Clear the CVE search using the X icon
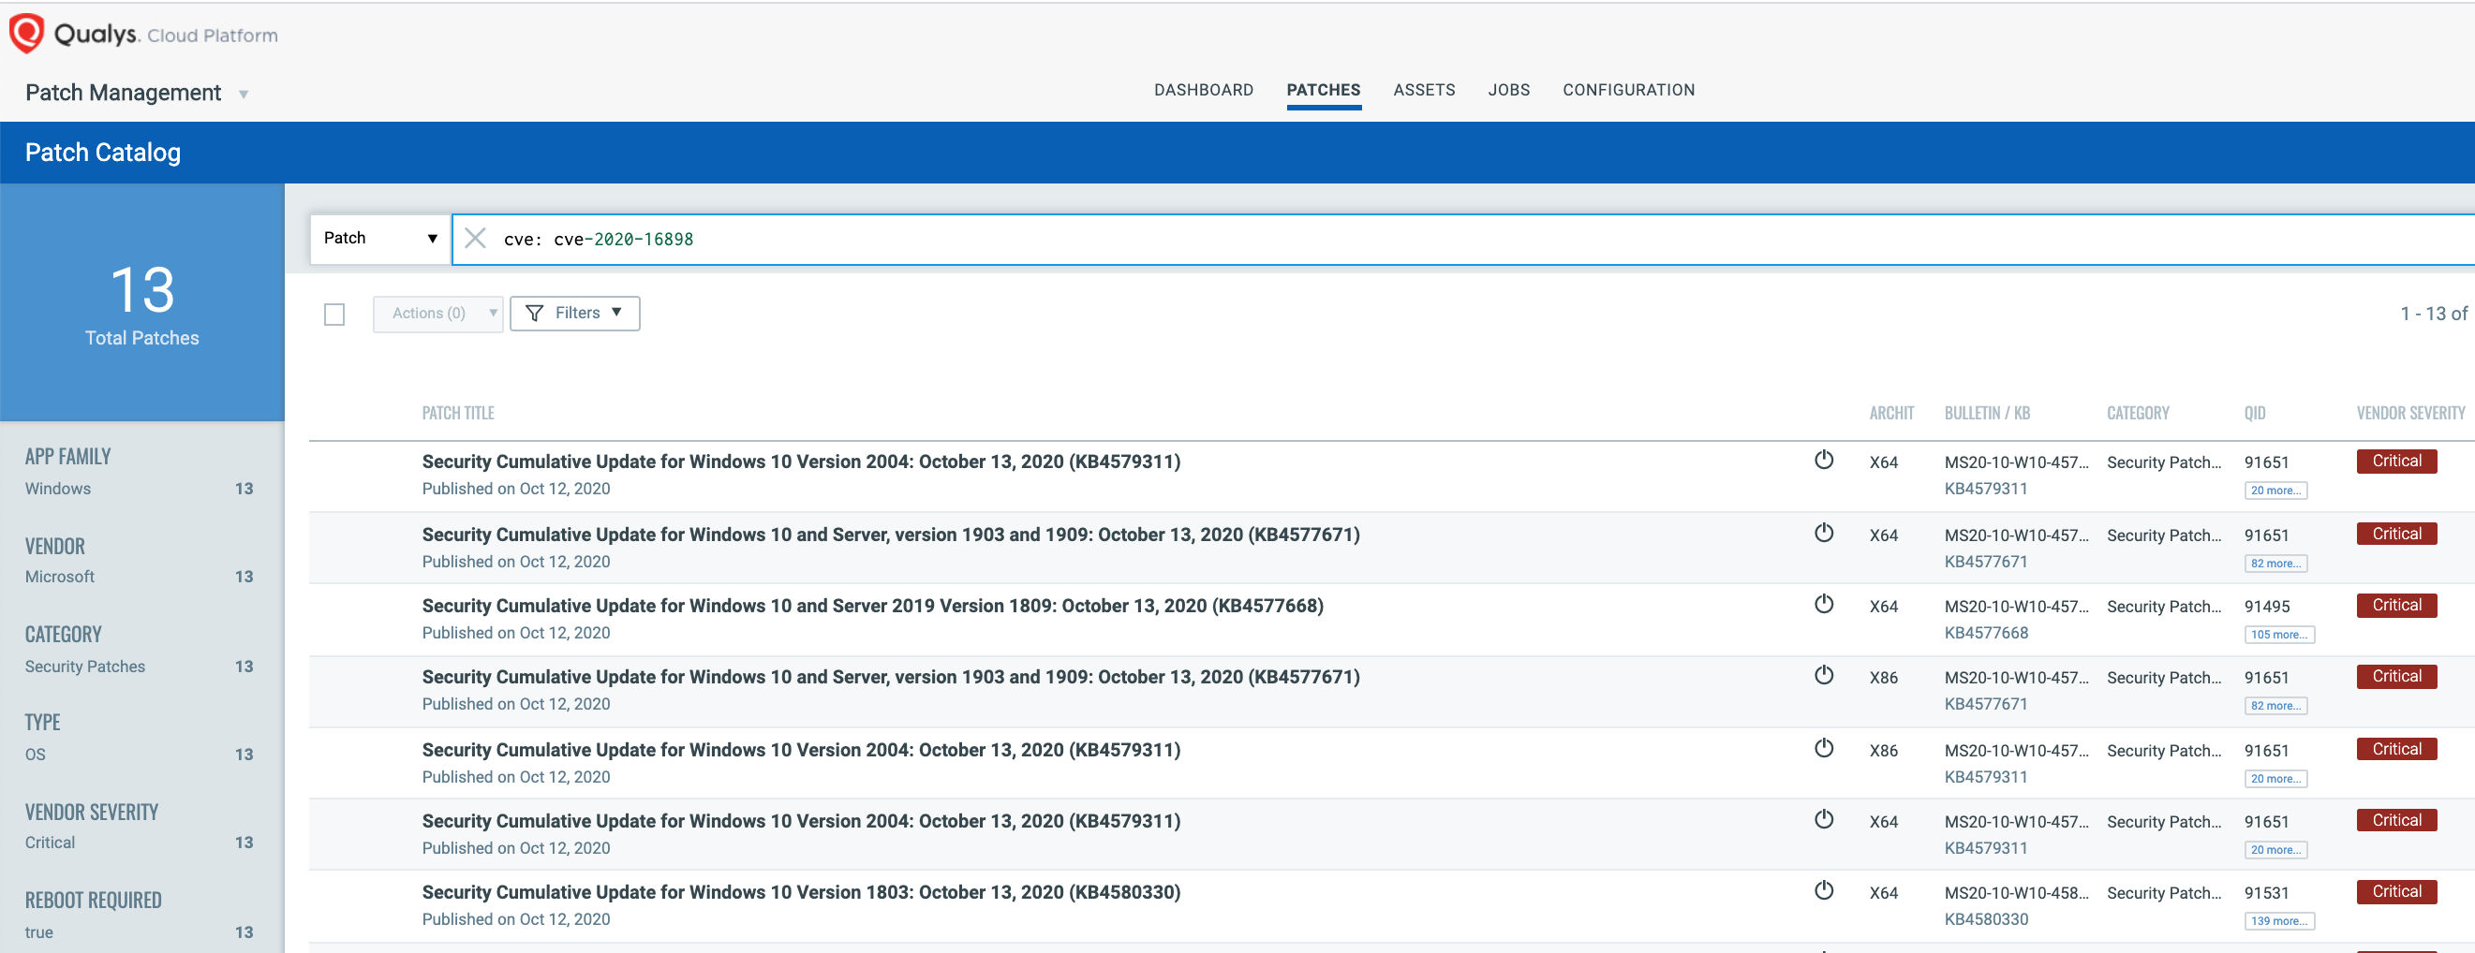The width and height of the screenshot is (2475, 953). click(x=476, y=239)
